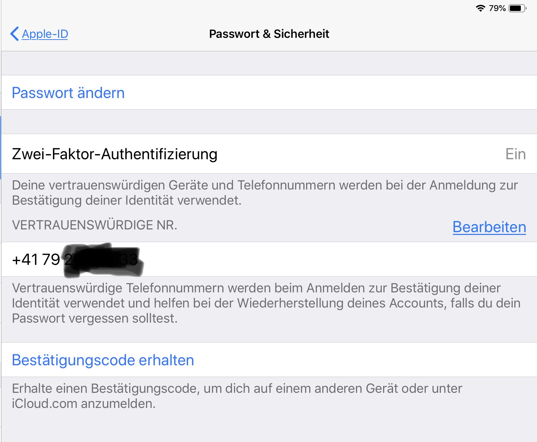Click the "Bearbeiten" link
Image resolution: width=537 pixels, height=442 pixels.
489,227
